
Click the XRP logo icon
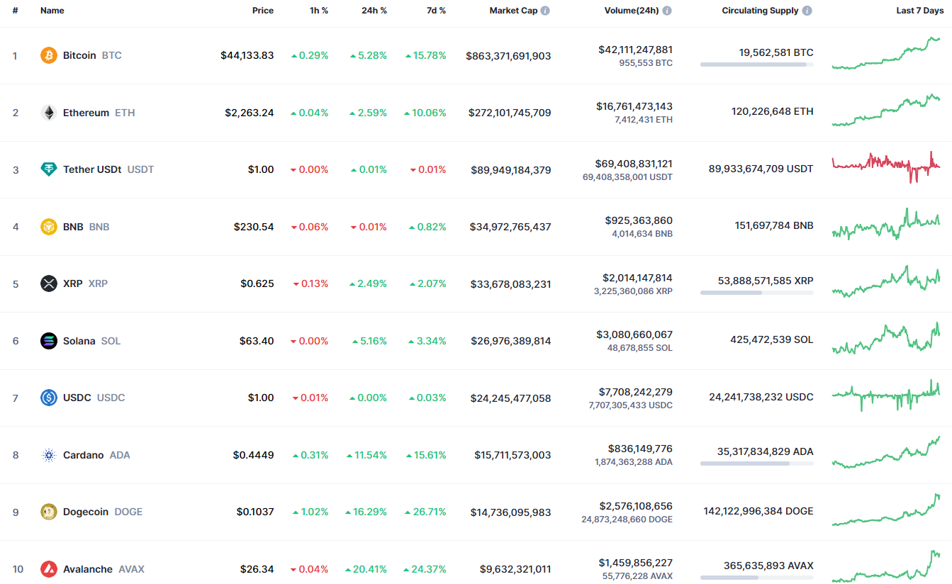(x=48, y=283)
